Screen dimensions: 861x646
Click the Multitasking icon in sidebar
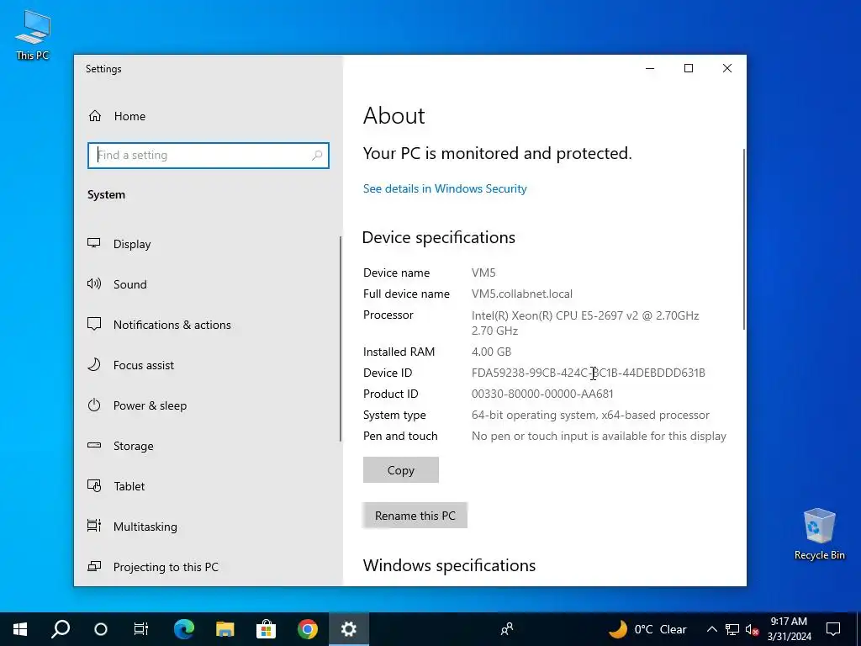pos(94,527)
